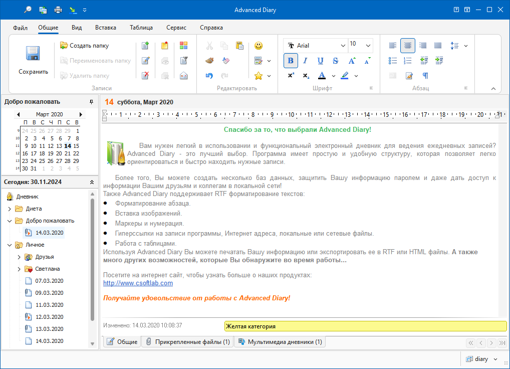Click the increase indent icon
This screenshot has height=369, width=510.
pyautogui.click(x=439, y=61)
